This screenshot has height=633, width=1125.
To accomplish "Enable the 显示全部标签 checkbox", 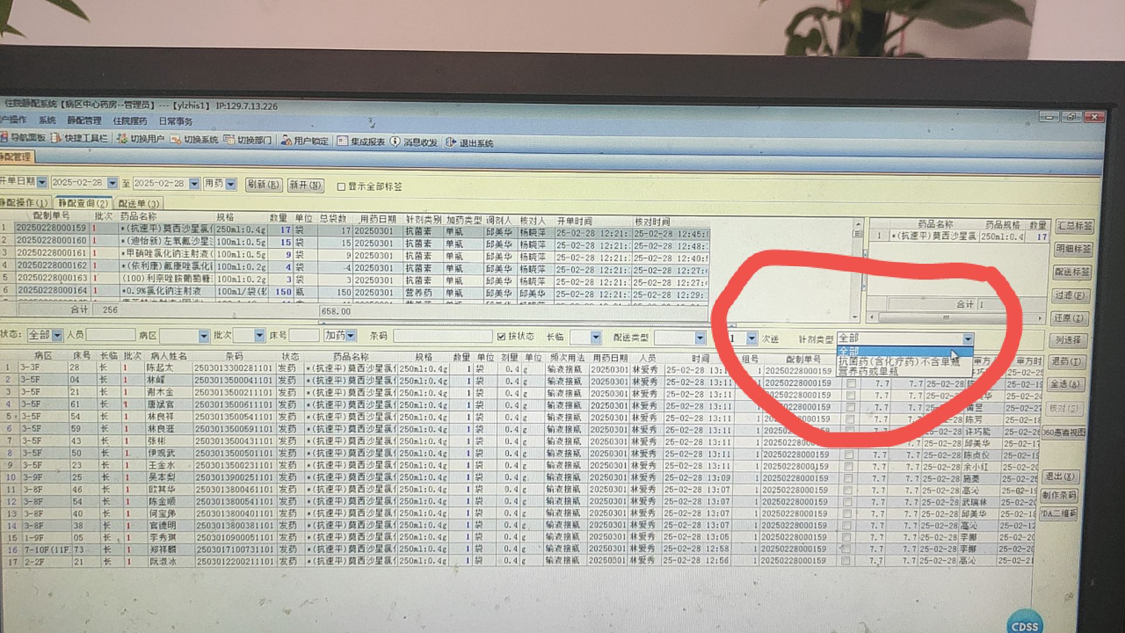I will [x=341, y=186].
